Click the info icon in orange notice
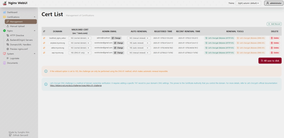 tap(46, 71)
